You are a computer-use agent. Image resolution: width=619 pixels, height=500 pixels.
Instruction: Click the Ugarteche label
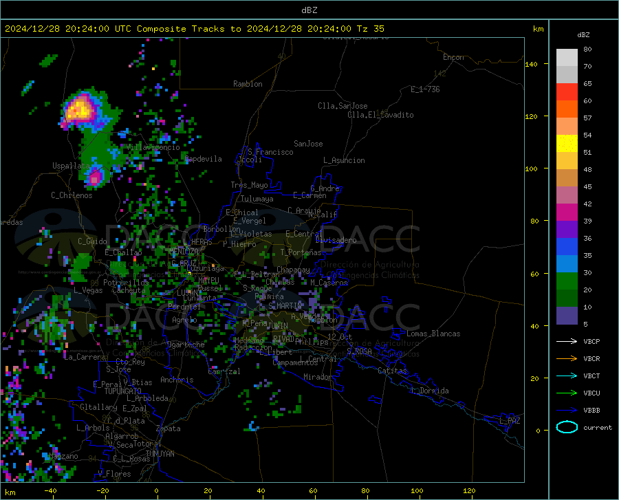[x=186, y=345]
